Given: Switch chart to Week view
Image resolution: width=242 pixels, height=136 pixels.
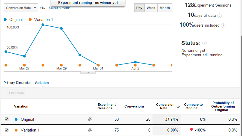Looking at the screenshot, I should [x=151, y=8].
